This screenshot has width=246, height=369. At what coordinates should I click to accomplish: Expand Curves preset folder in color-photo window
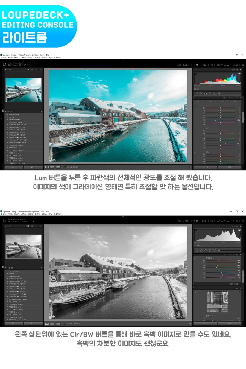coord(8,117)
